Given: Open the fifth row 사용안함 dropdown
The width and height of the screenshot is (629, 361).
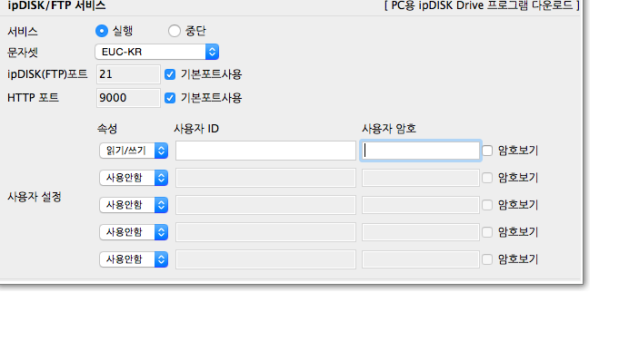Looking at the screenshot, I should click(134, 259).
